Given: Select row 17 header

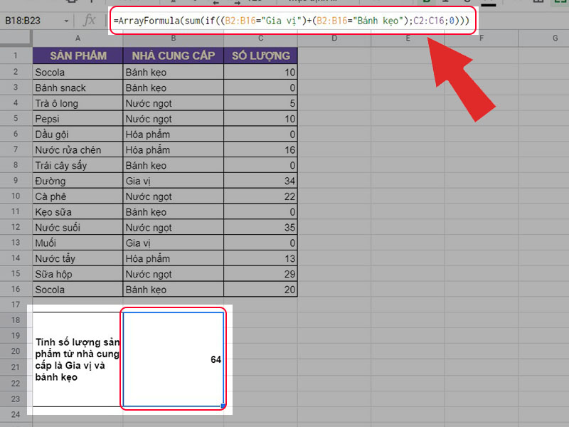Looking at the screenshot, I should (15, 305).
